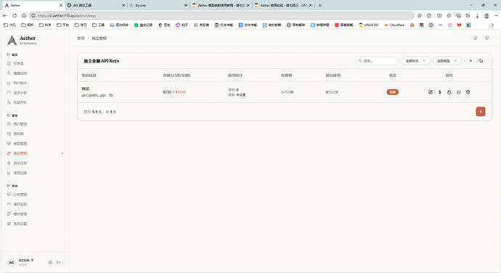Open the 科学 bookmarks folder
Image resolution: width=501 pixels, height=273 pixels.
[x=45, y=25]
